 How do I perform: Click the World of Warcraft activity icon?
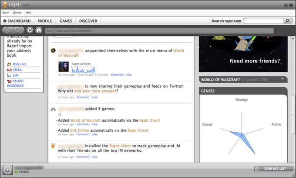tap(53, 51)
